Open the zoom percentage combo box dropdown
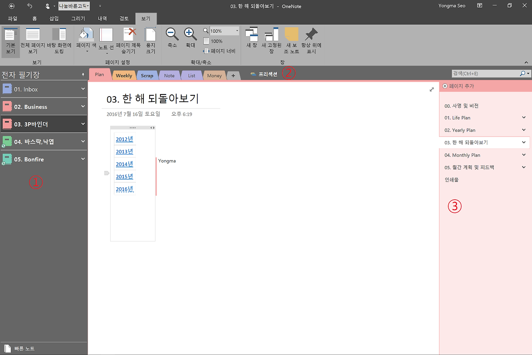 tap(237, 31)
